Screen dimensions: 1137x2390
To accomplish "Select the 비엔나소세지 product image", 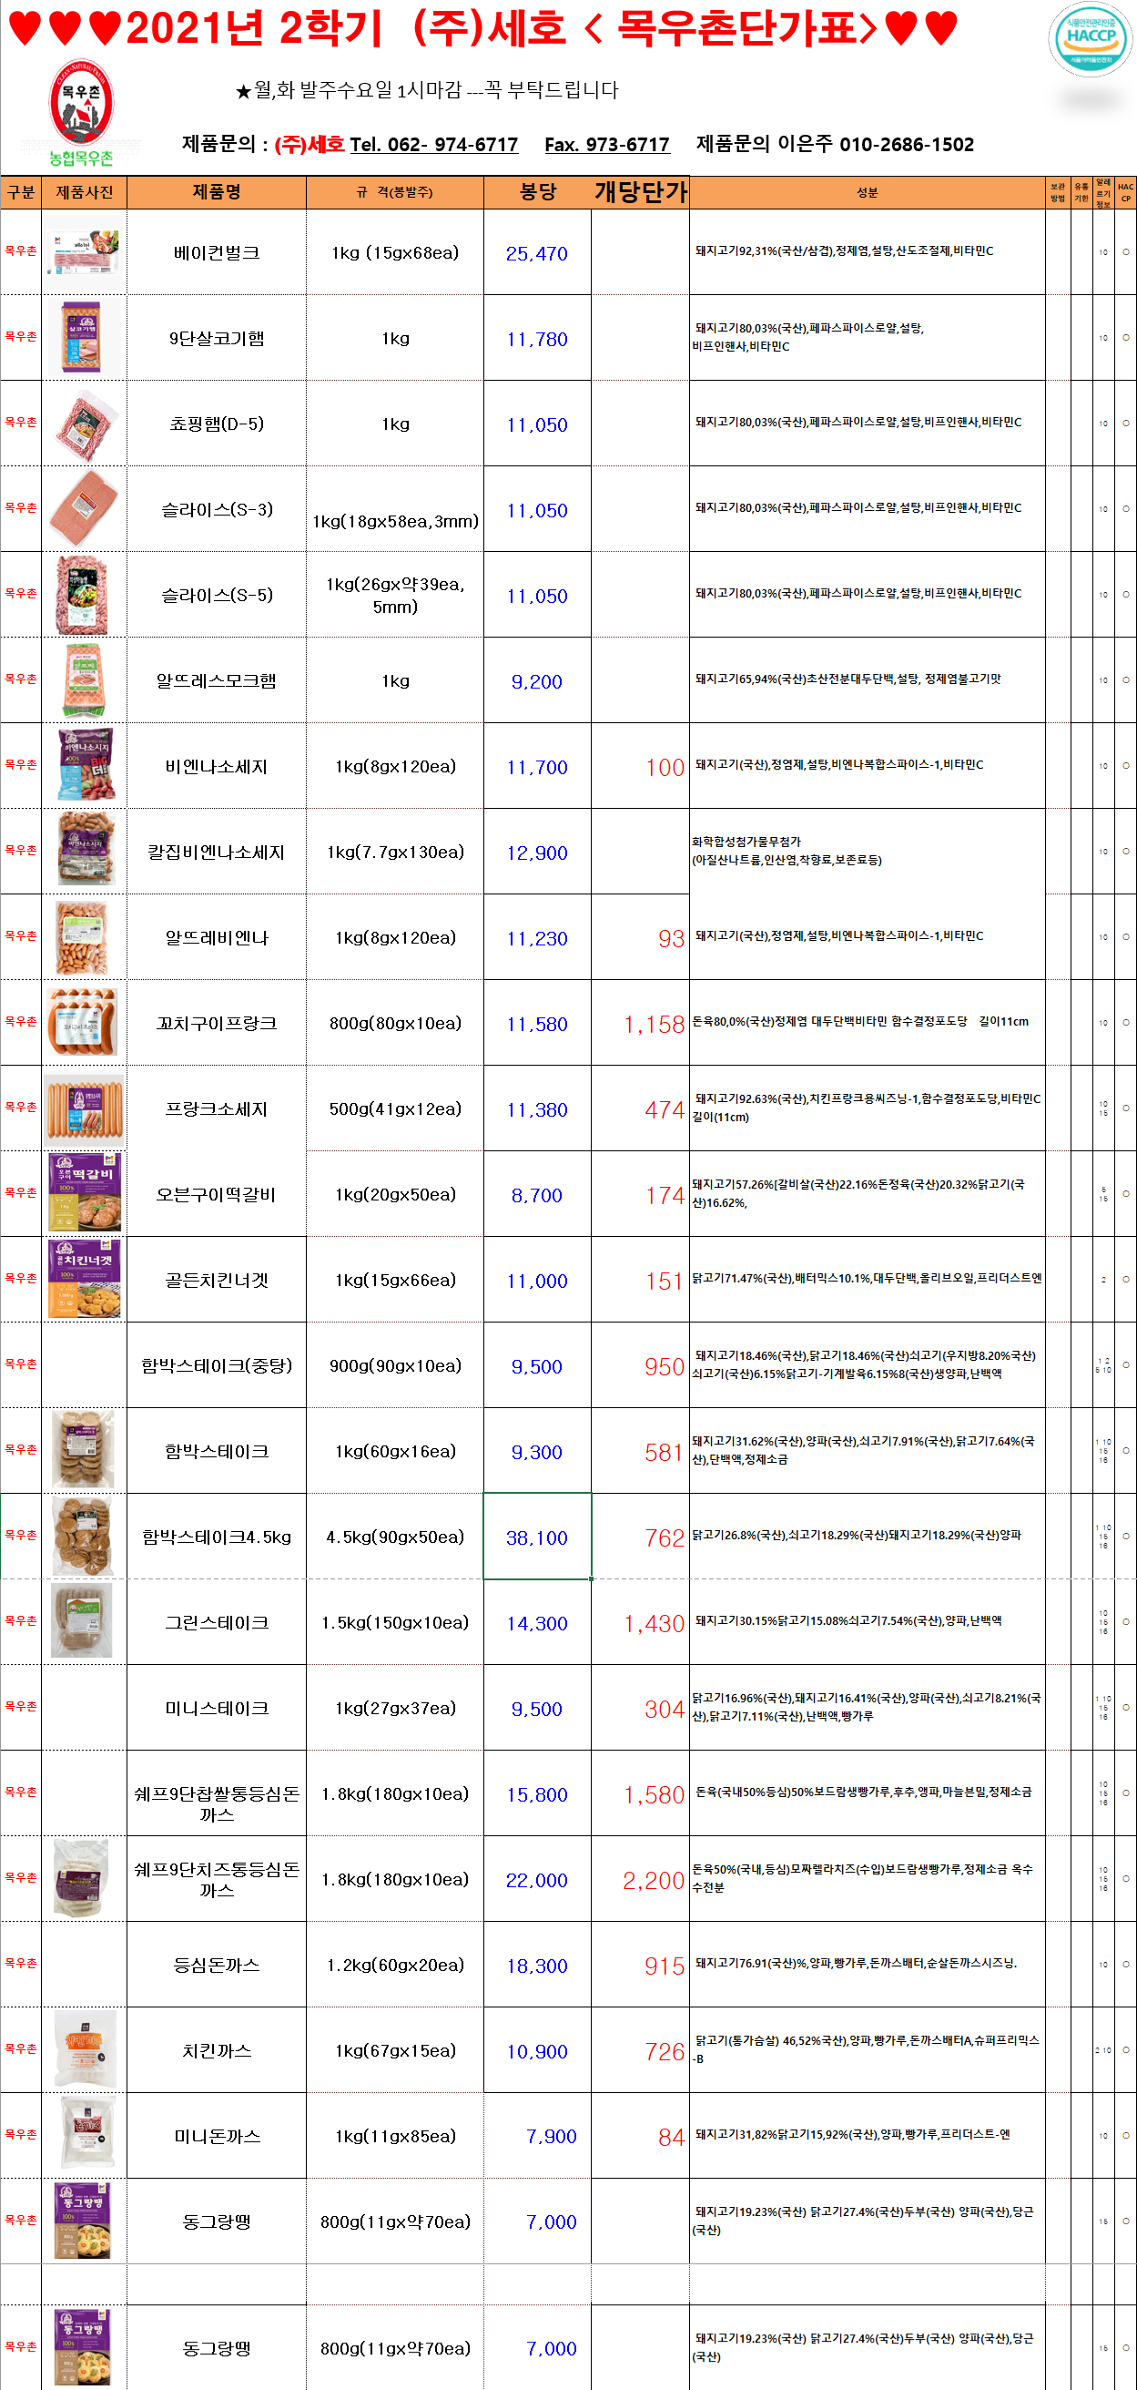I will [85, 765].
